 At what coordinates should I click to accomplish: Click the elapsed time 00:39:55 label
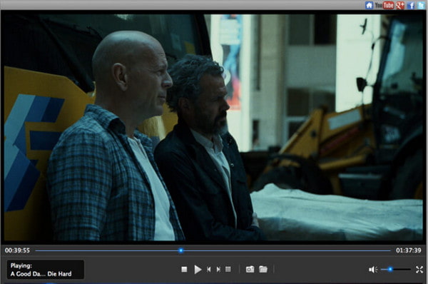17,250
